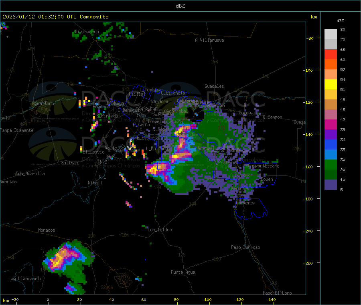Click the Divisadero place label
Screen dimensions: 361x305
coord(87,32)
